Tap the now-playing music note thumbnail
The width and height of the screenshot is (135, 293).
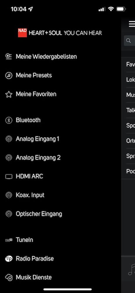click(131, 270)
